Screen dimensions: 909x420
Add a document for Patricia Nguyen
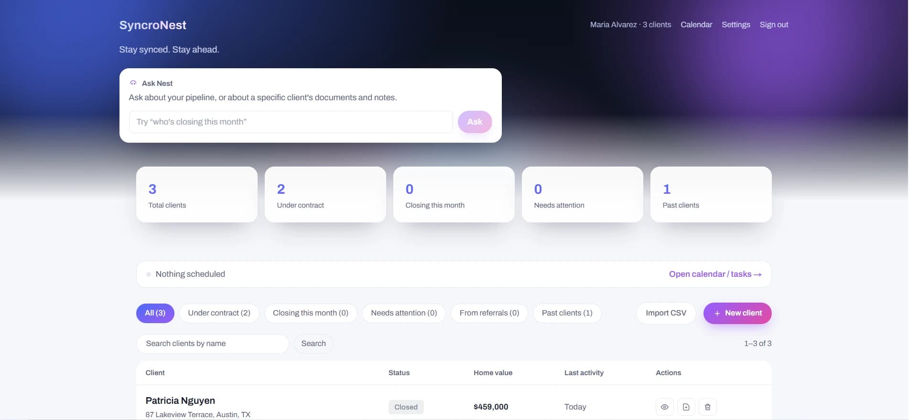686,407
